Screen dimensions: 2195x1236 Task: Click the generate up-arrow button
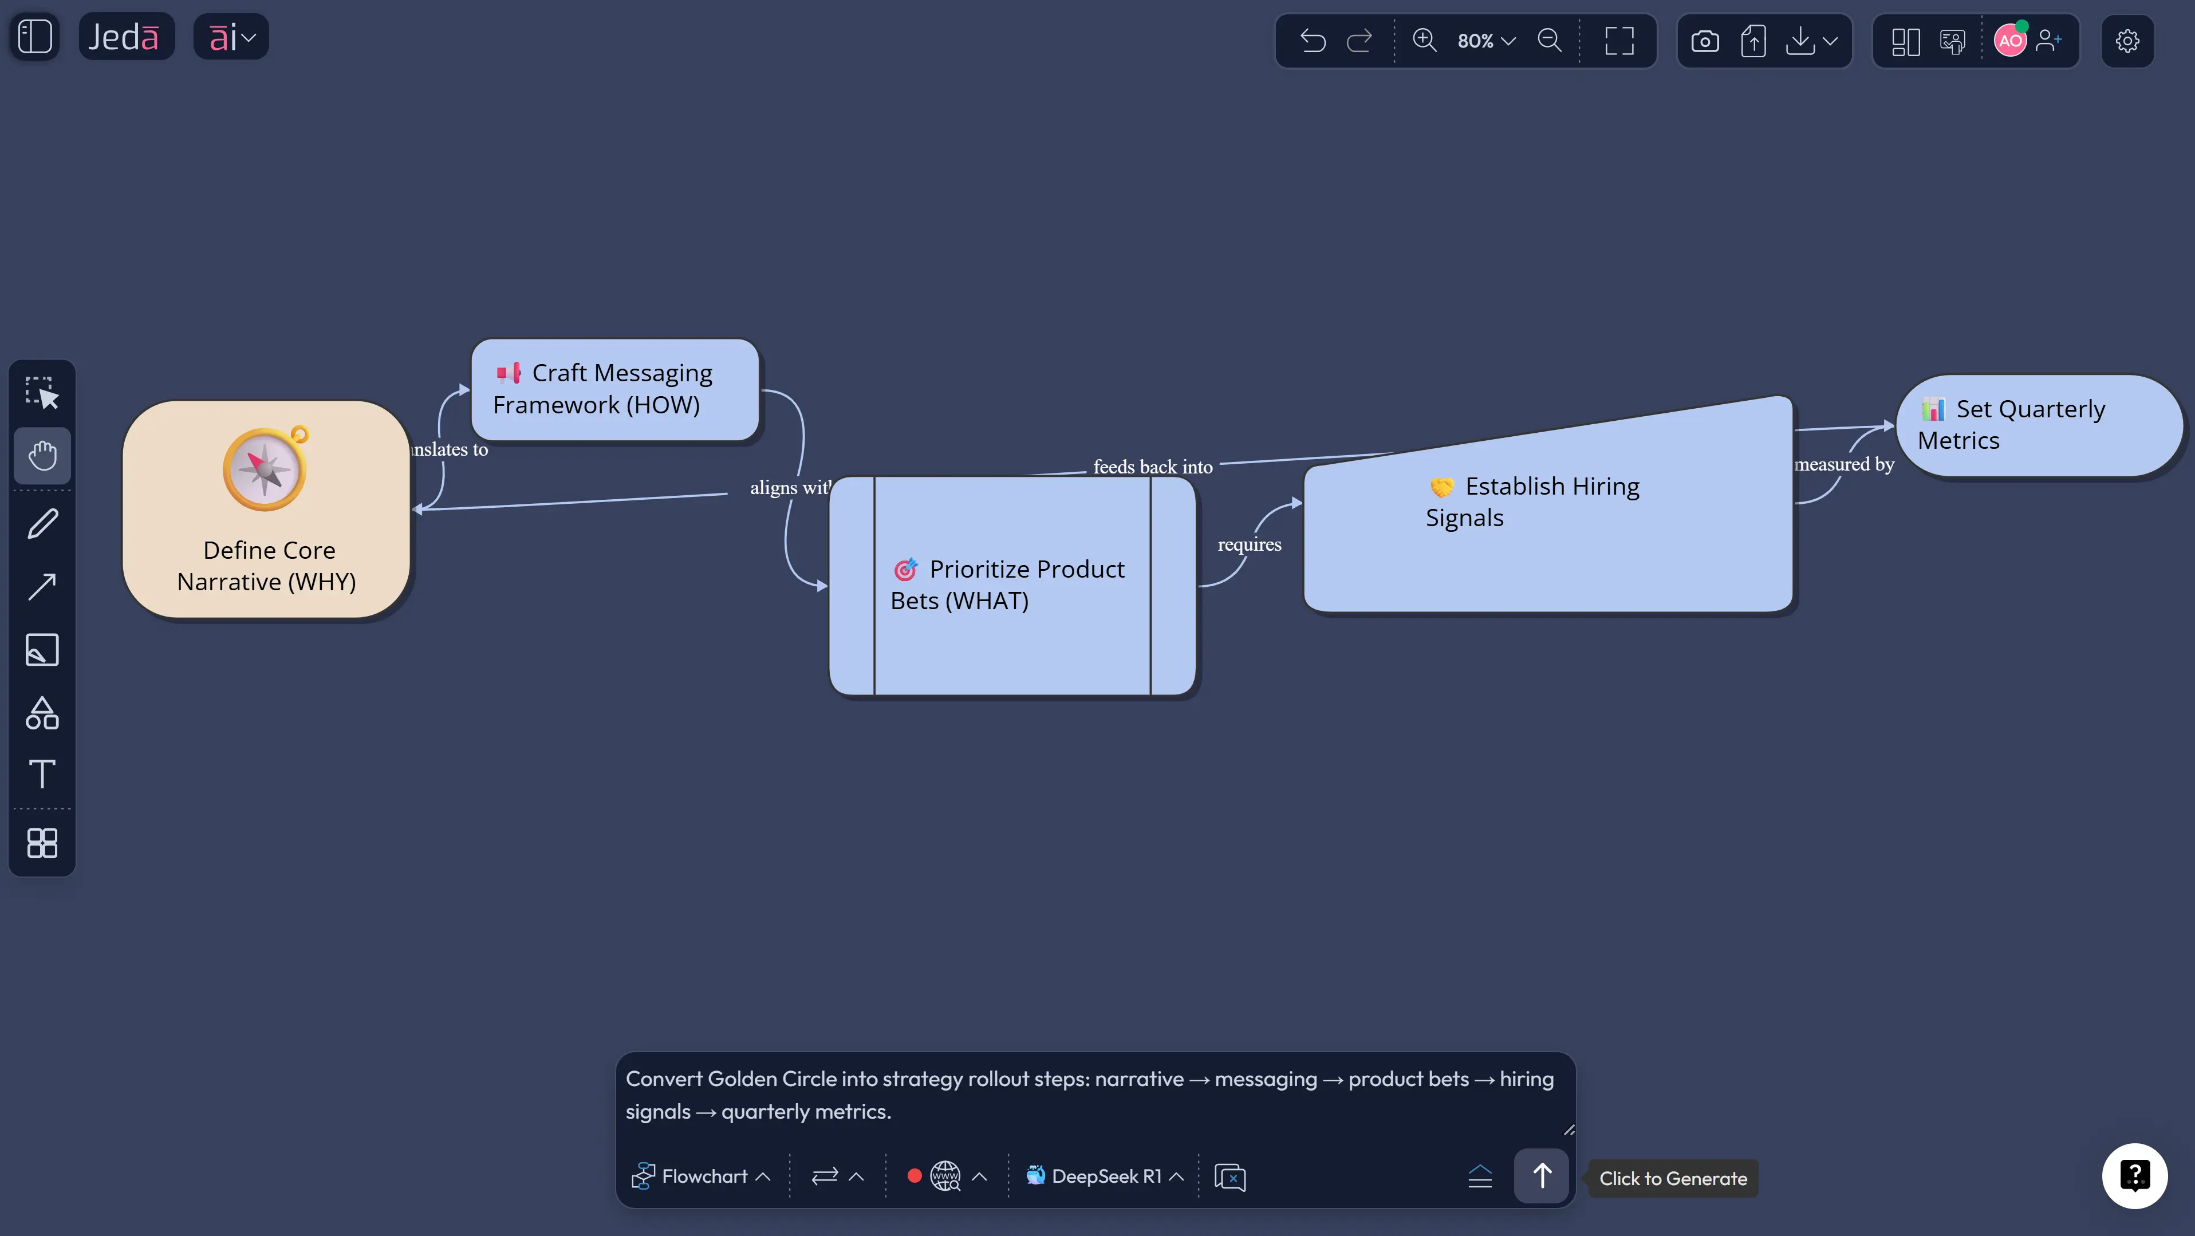pos(1540,1176)
